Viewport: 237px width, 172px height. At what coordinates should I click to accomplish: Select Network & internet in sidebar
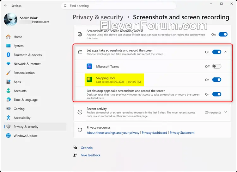[x=35, y=64]
